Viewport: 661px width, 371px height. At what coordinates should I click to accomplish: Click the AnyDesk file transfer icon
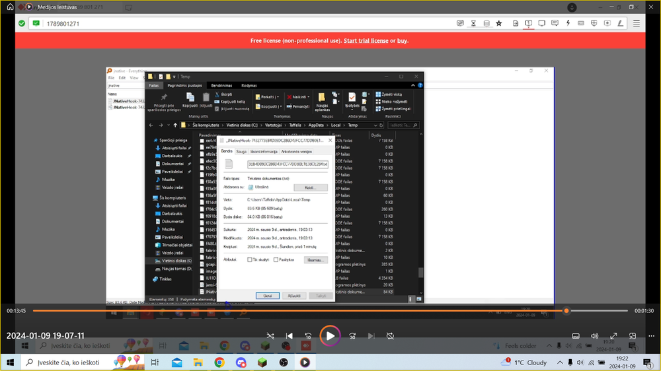pyautogui.click(x=516, y=24)
